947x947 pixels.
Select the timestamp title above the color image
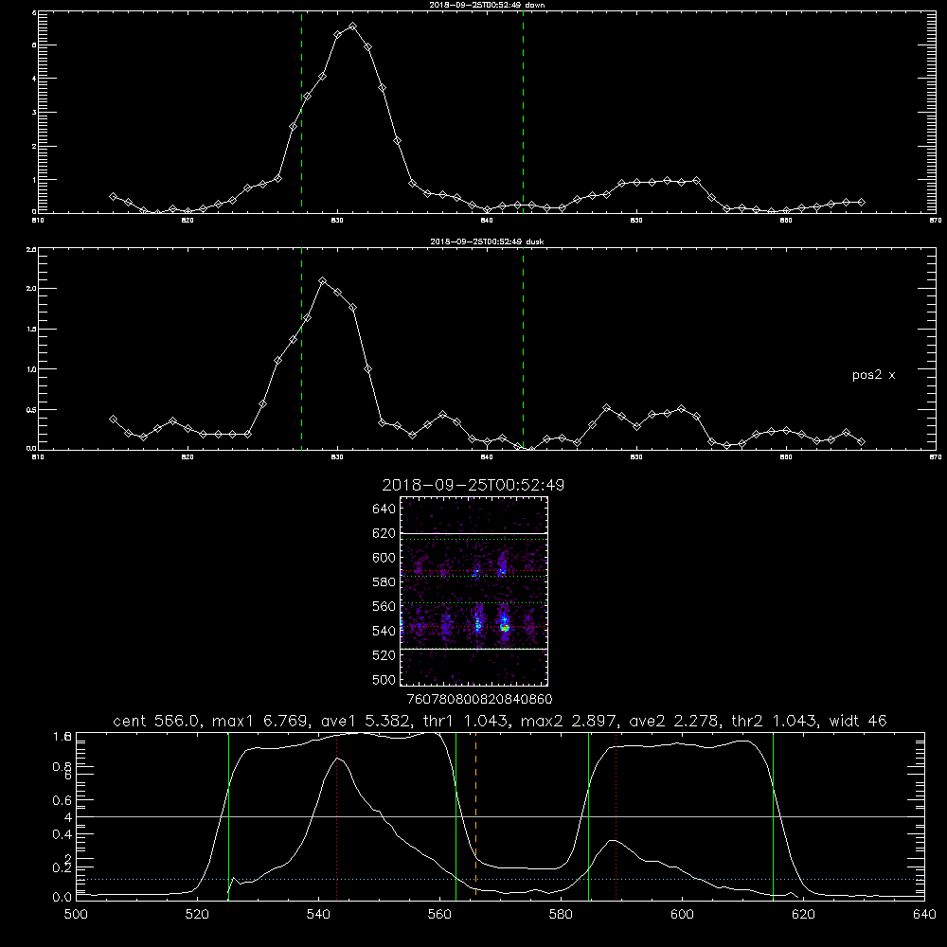(x=473, y=485)
